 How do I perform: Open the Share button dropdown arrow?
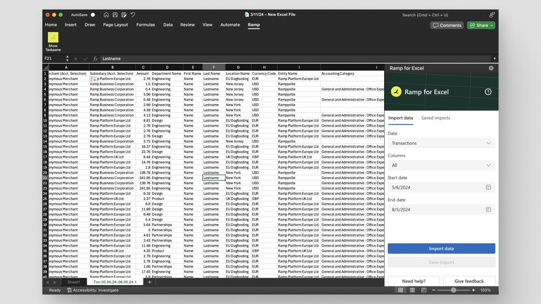click(492, 25)
